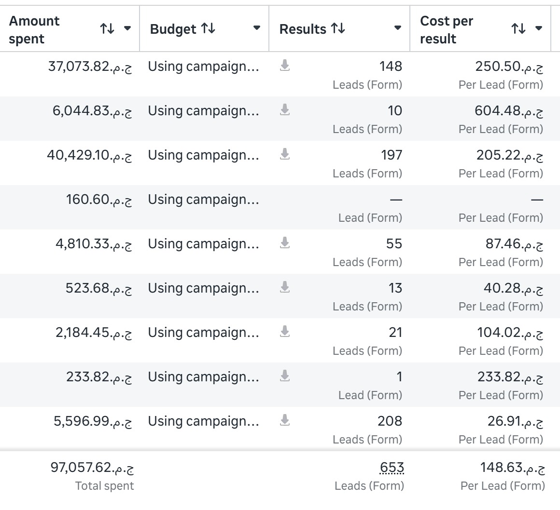Screen dimensions: 560x510
Task: Download leads for the row with 197 results
Action: 285,154
